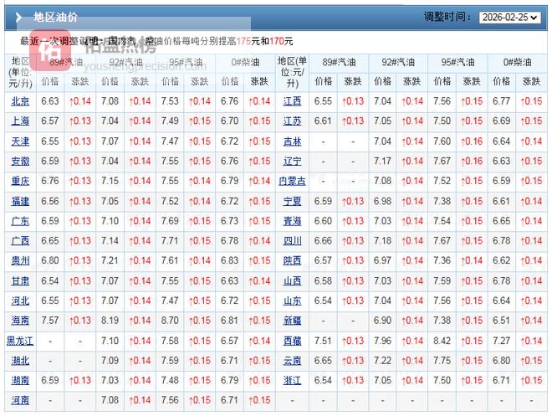Click the 江苏 region link
The width and height of the screenshot is (552, 416).
(292, 121)
